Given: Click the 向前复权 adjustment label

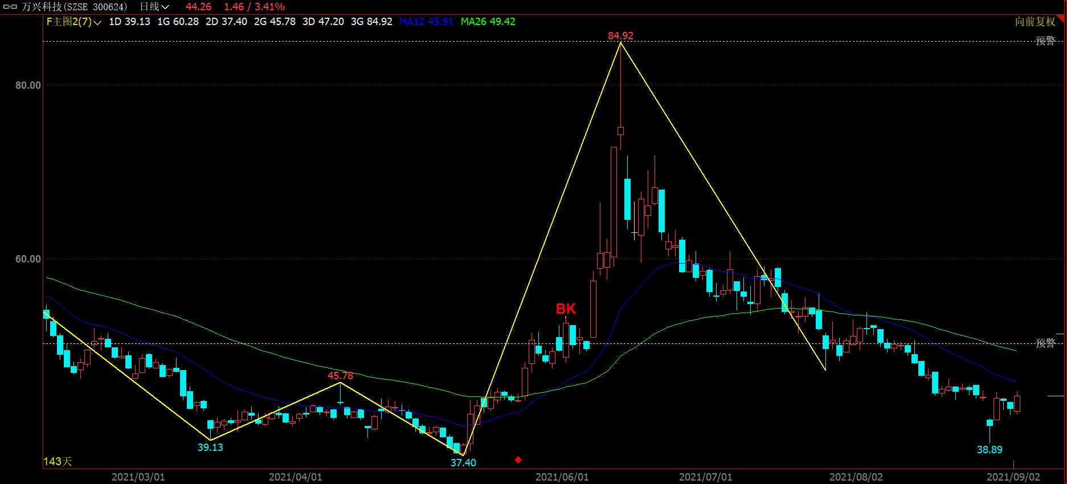Looking at the screenshot, I should pos(1035,22).
